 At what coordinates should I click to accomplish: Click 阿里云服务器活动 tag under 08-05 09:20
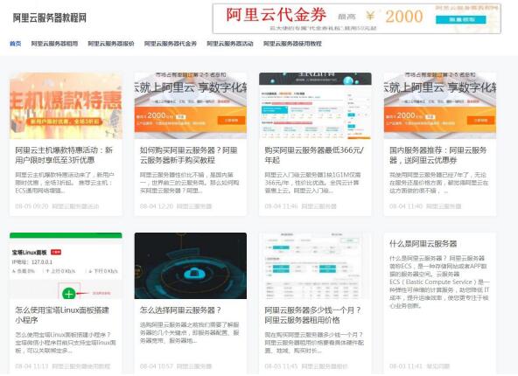click(75, 206)
